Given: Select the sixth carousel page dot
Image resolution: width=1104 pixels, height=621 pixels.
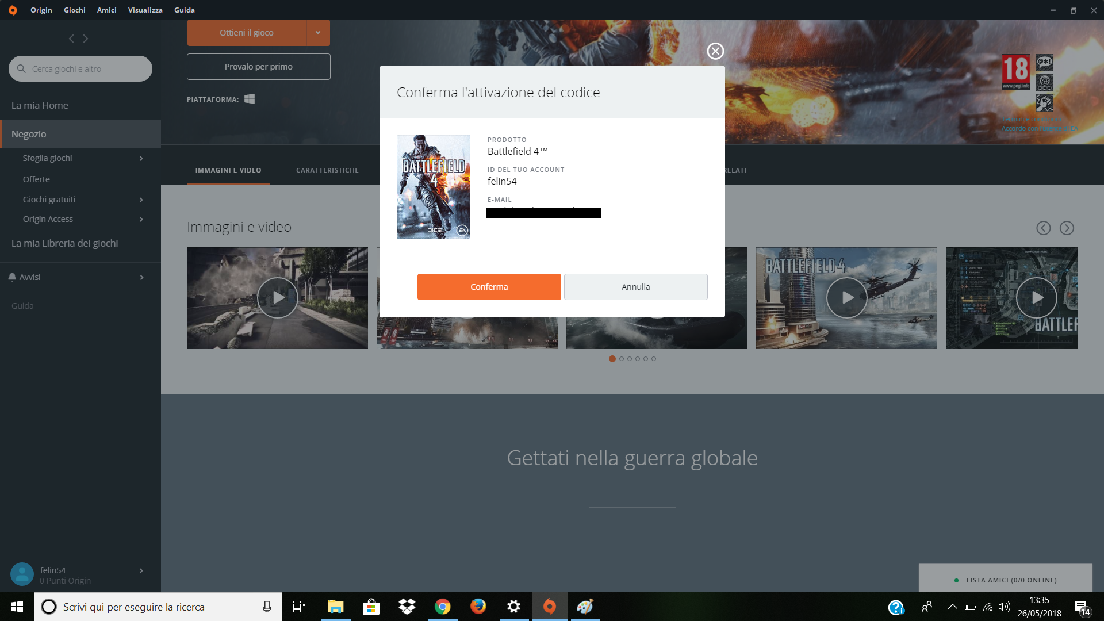Looking at the screenshot, I should pos(654,359).
